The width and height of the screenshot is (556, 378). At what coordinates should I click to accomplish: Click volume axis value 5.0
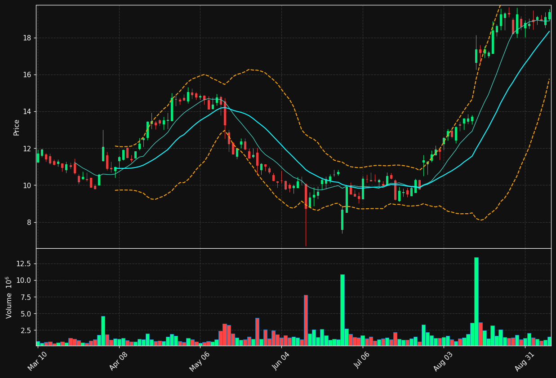[x=27, y=313]
